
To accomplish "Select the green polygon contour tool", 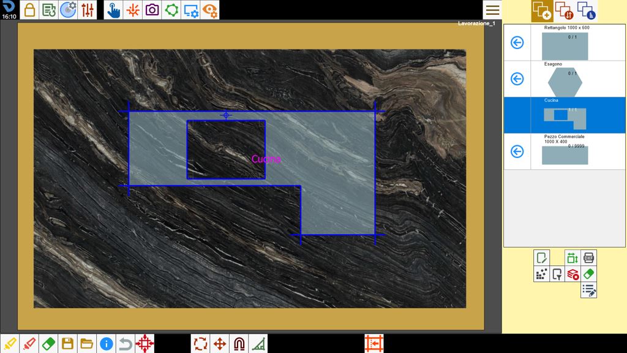I will tap(171, 10).
